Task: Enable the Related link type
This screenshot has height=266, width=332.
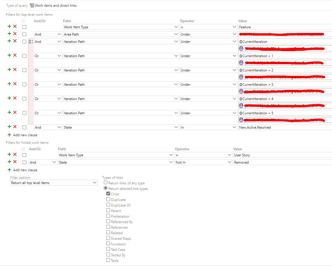Action: coord(108,232)
